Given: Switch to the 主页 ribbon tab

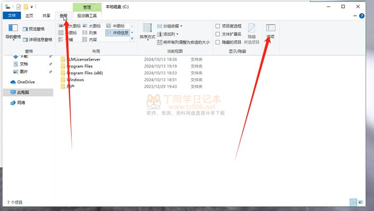Looking at the screenshot, I should [x=29, y=16].
